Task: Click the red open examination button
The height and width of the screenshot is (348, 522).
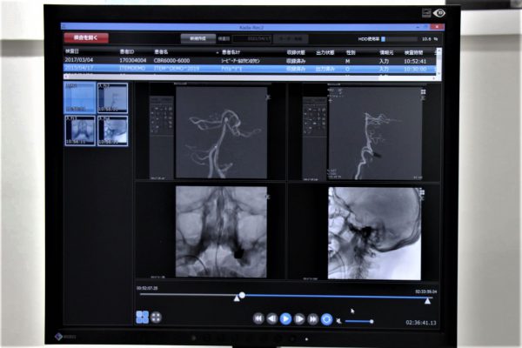Action: click(x=85, y=38)
